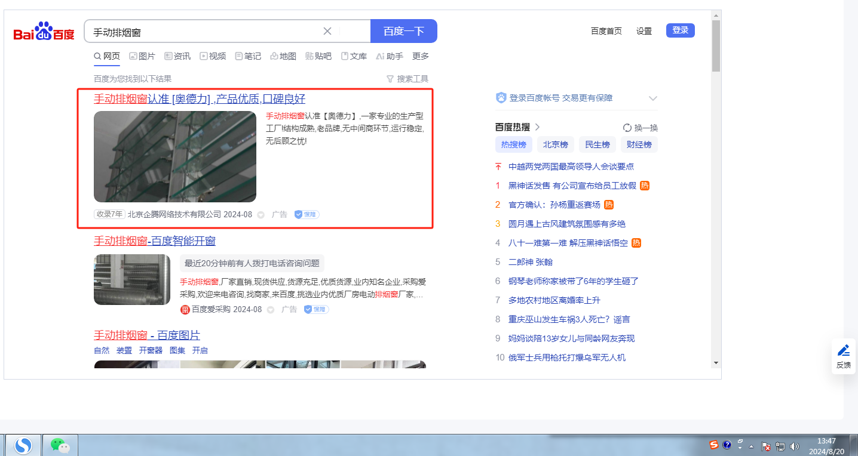This screenshot has width=858, height=456.
Task: Select the 网页 search tab
Action: pos(107,56)
